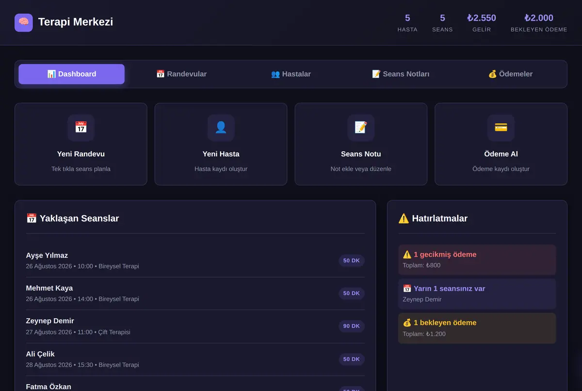
Task: Select the Ödeme Al card title
Action: pos(501,154)
